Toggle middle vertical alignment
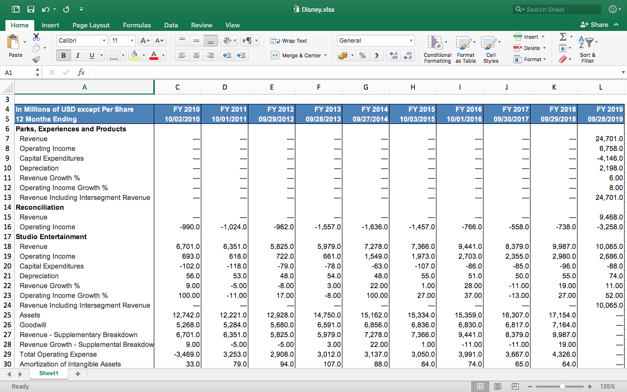Screen dimensions: 627x392 click(196, 41)
